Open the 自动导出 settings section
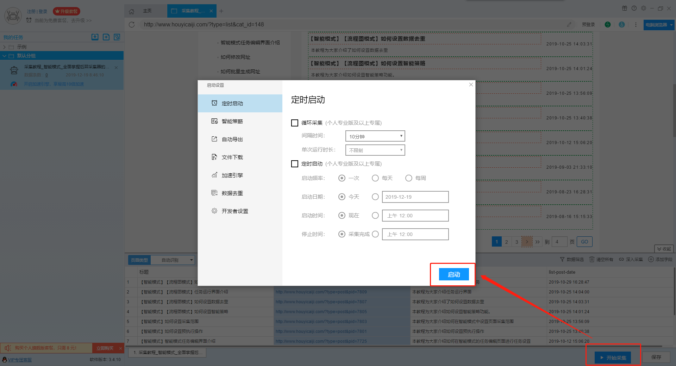 [240, 139]
